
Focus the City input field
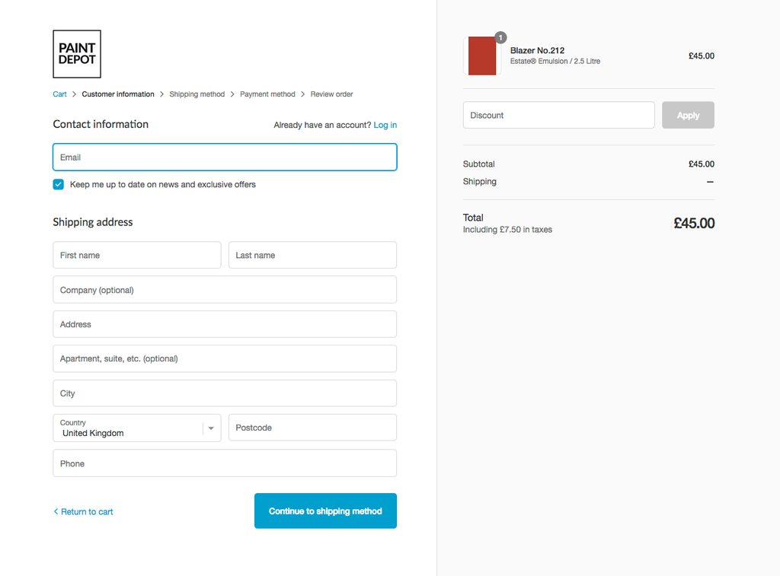coord(225,393)
